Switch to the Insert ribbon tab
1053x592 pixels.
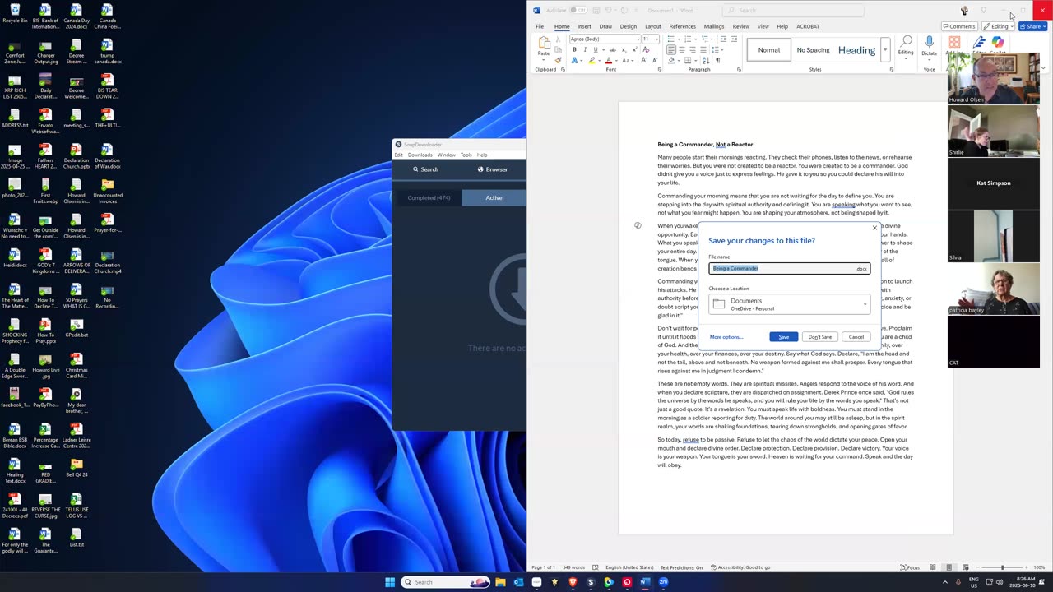584,26
